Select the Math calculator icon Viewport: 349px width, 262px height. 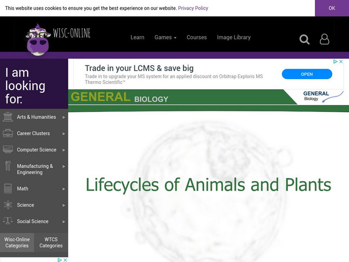pos(8,189)
